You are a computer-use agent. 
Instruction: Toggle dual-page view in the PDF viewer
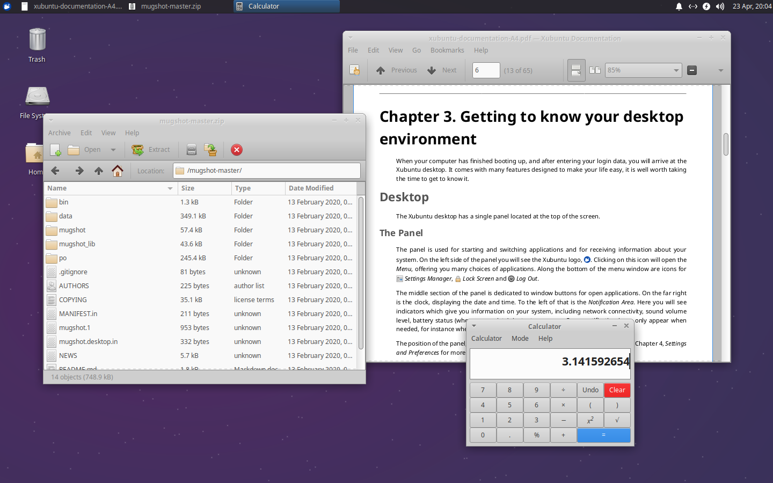click(595, 70)
